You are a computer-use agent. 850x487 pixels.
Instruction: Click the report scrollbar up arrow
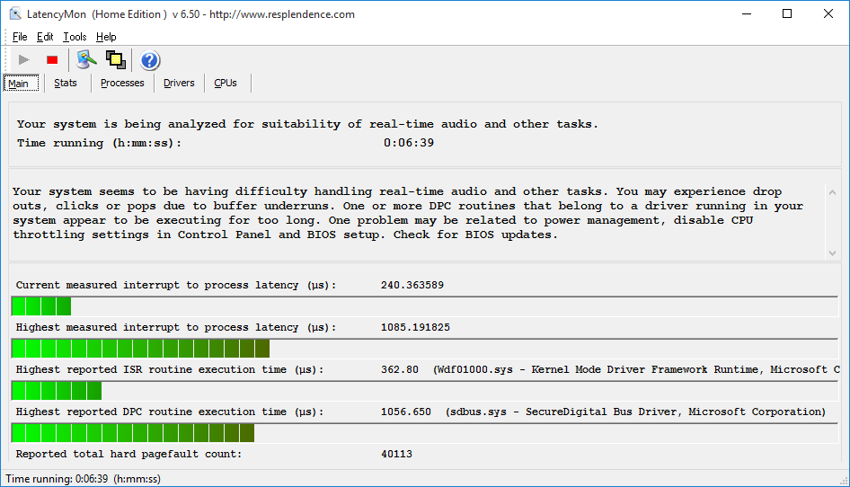pos(832,192)
